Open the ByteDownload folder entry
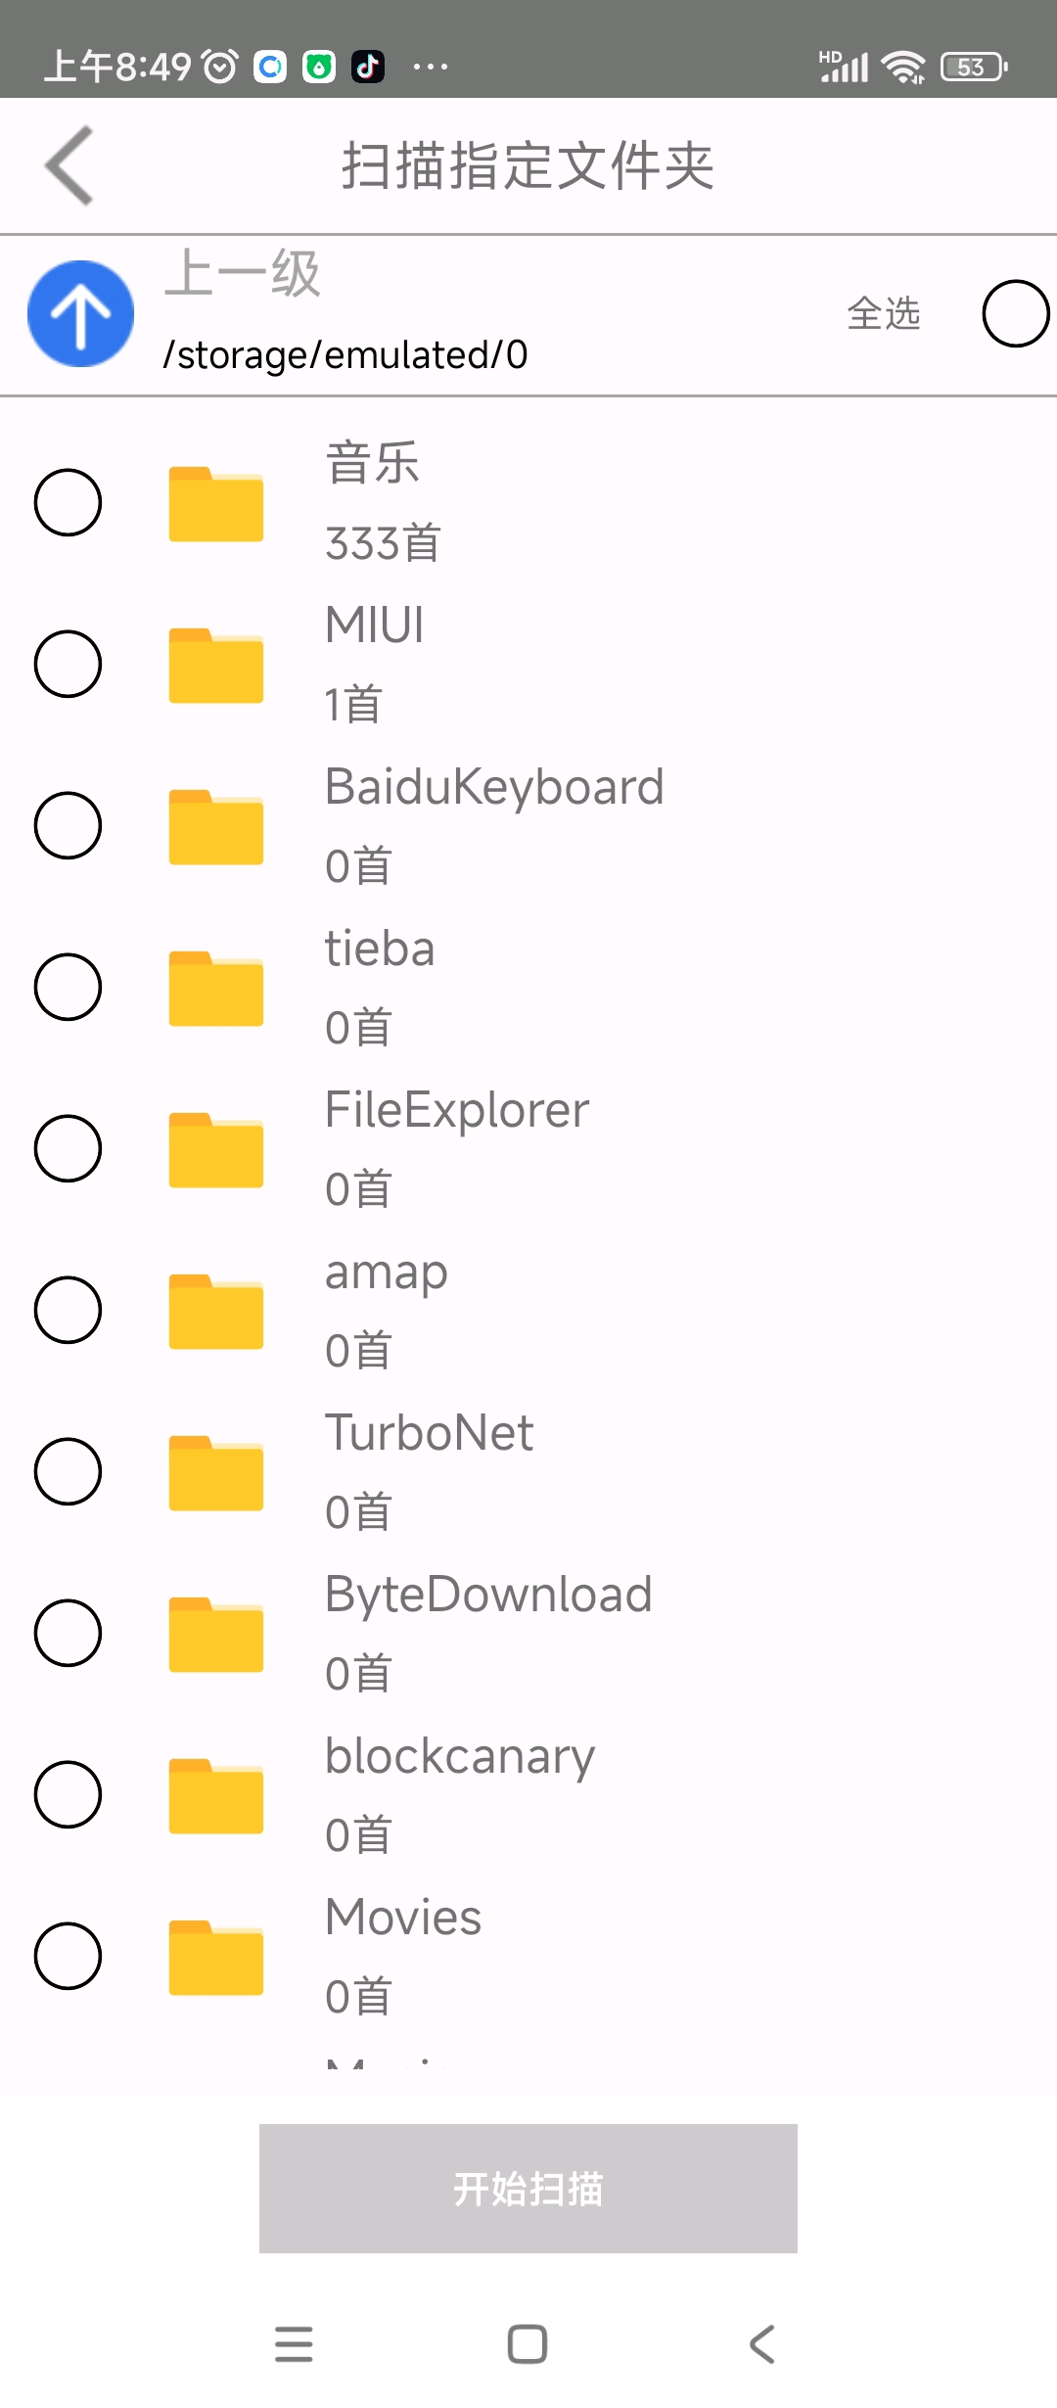 pos(528,1633)
